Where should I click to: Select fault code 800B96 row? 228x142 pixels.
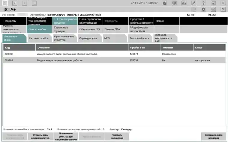click(114, 54)
